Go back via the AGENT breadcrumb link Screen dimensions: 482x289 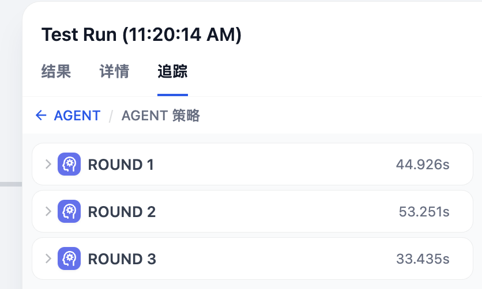(77, 116)
